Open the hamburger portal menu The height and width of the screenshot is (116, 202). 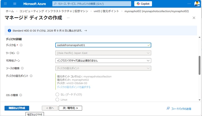(15, 4)
